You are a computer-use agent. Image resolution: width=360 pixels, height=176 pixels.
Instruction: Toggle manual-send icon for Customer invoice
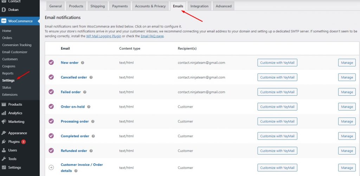click(x=51, y=168)
